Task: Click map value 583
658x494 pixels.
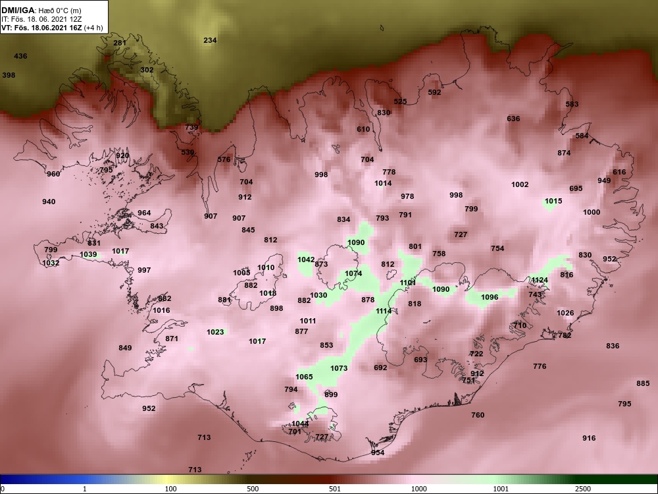Action: click(x=572, y=104)
